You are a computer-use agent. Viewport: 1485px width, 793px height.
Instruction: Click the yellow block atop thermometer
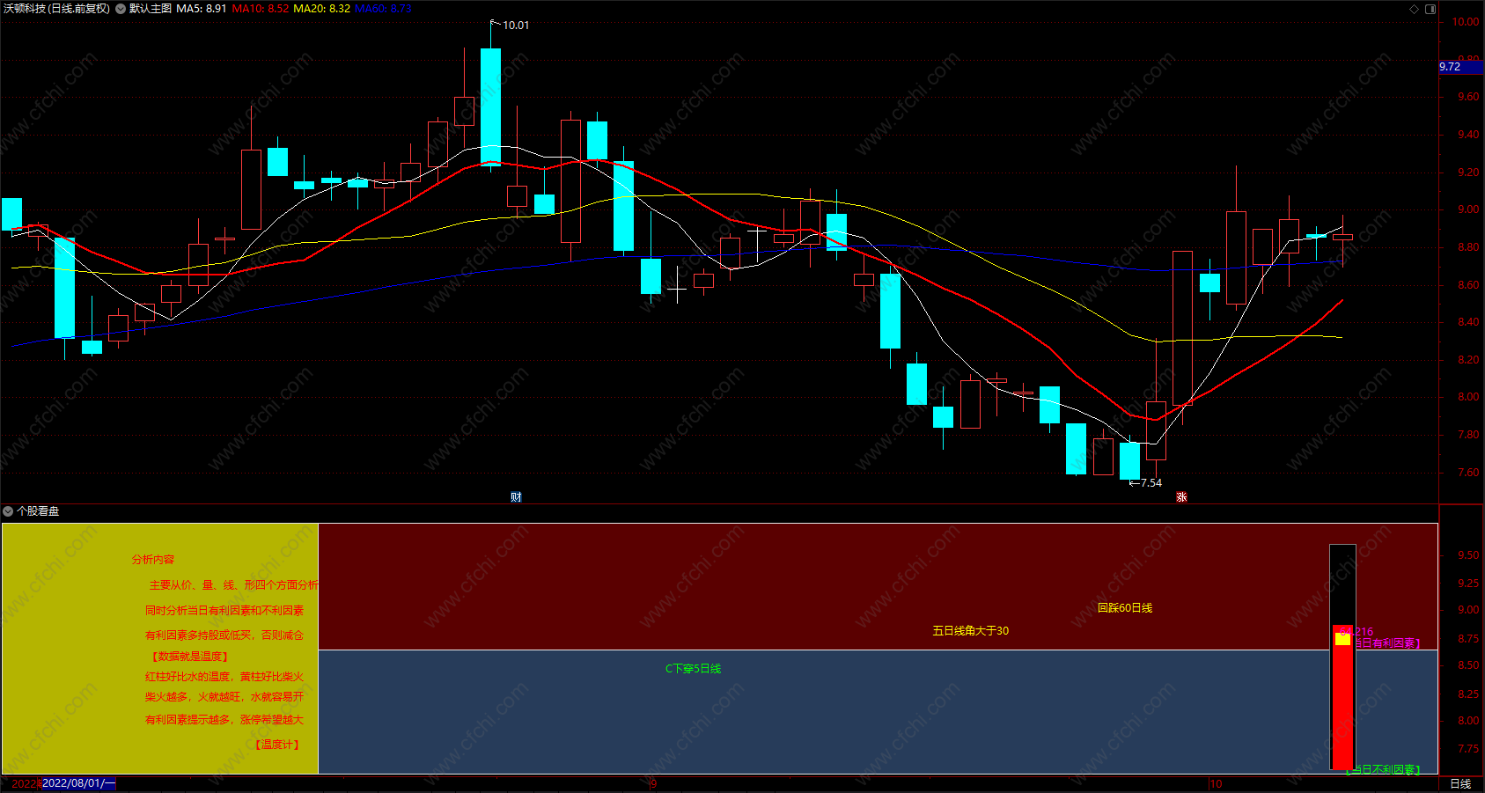point(1342,638)
